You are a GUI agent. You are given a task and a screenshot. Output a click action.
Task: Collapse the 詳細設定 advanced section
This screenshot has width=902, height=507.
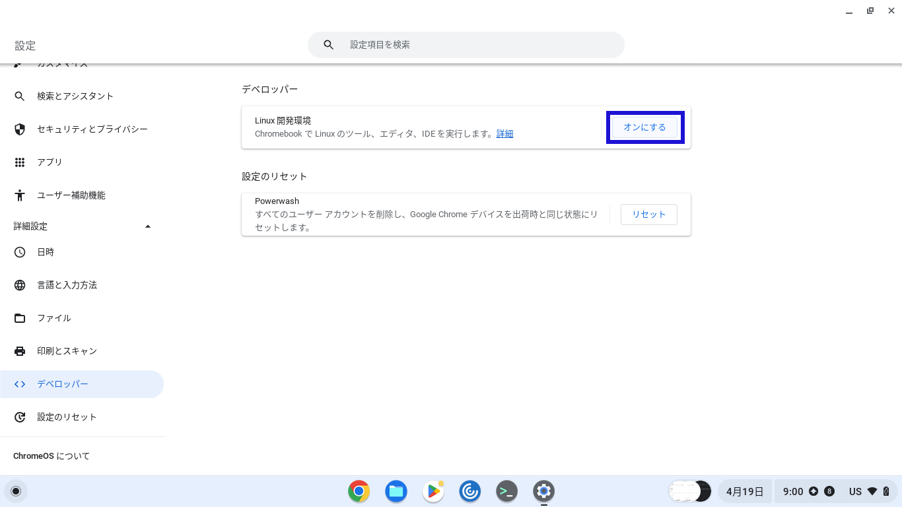(x=148, y=226)
